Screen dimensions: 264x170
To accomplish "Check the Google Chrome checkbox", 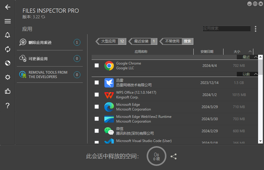I will coord(97,65).
